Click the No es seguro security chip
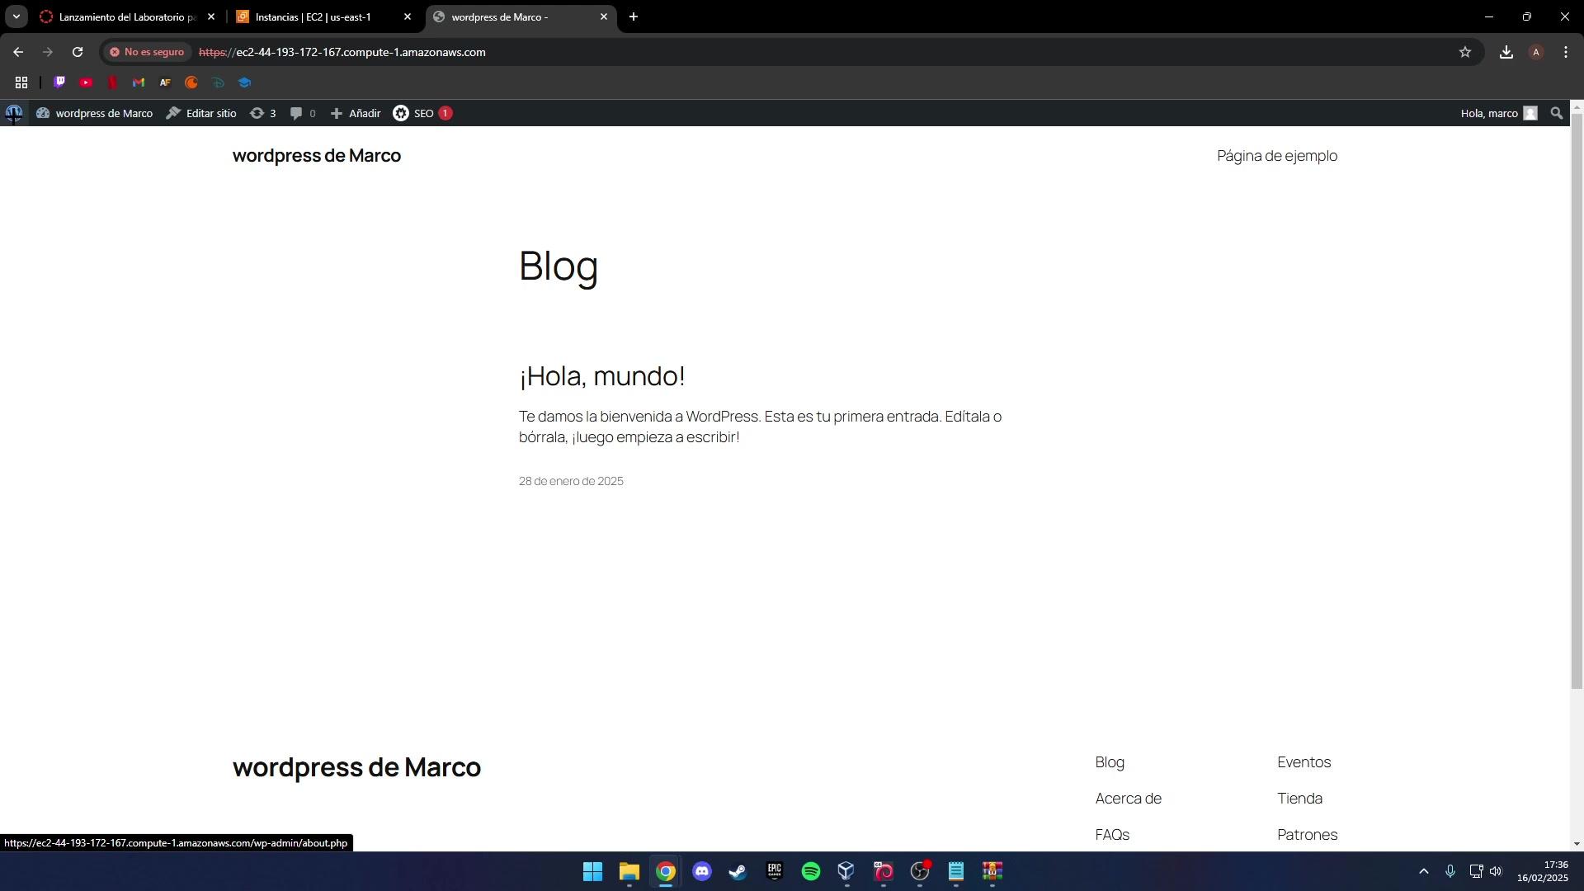 pyautogui.click(x=147, y=52)
